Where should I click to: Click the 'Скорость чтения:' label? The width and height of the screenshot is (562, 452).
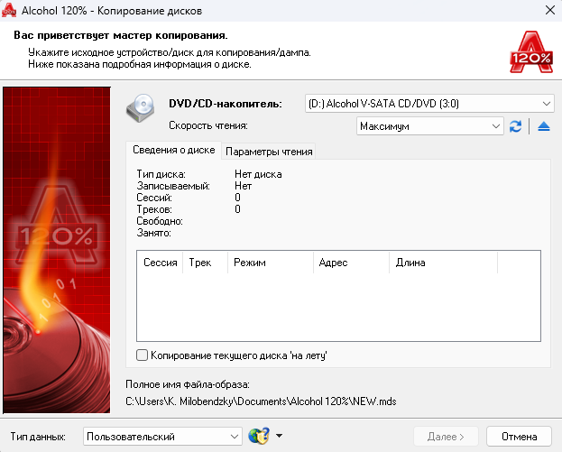(208, 125)
